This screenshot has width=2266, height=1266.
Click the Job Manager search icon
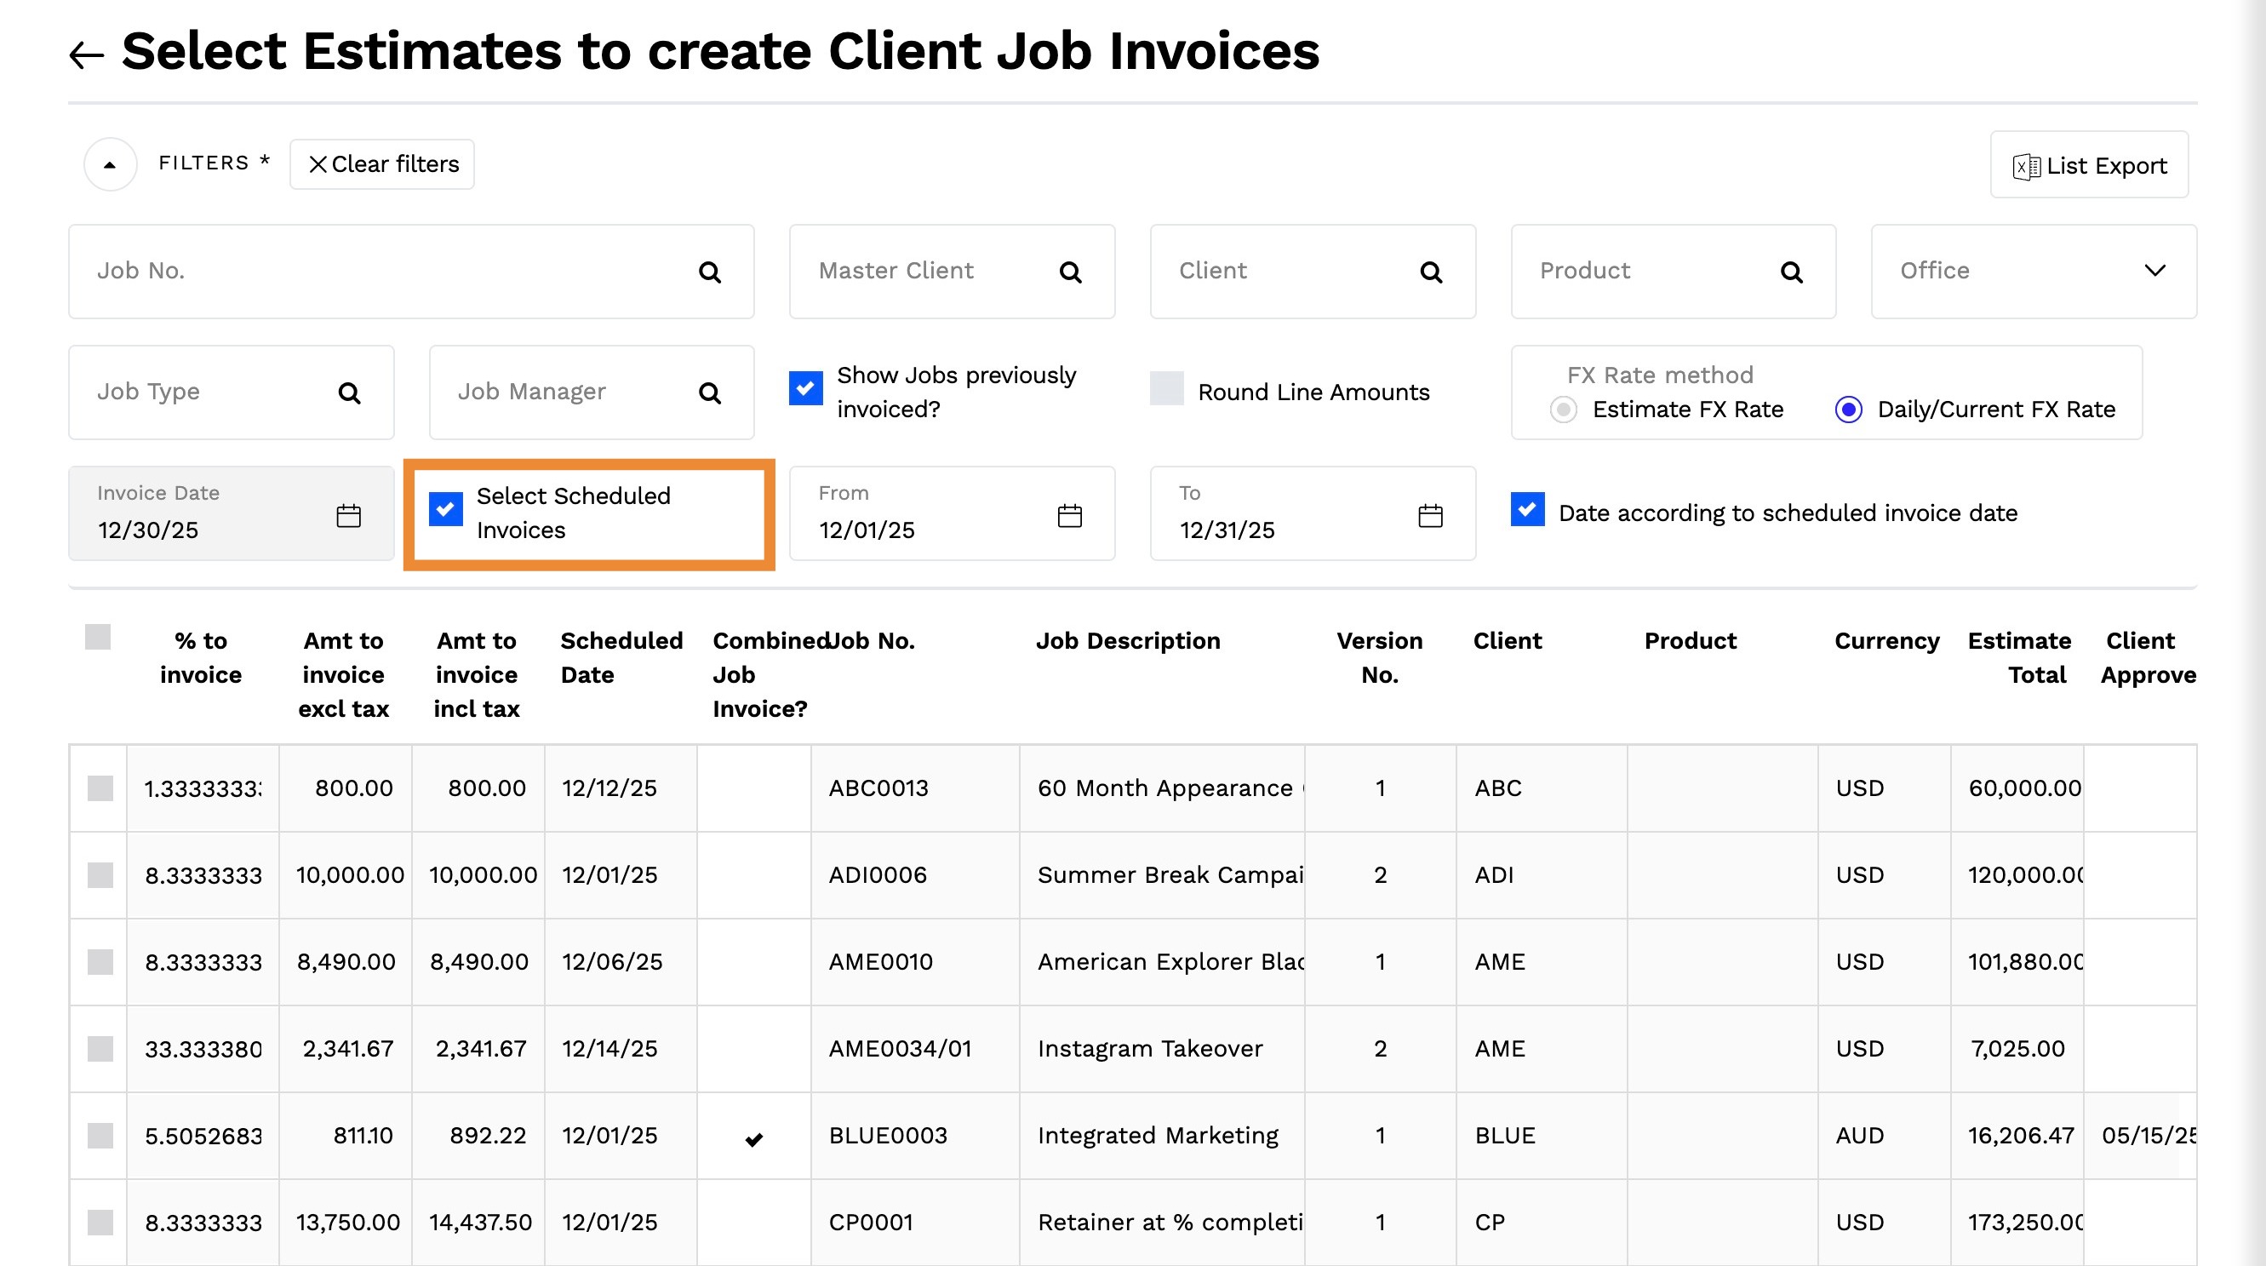709,392
